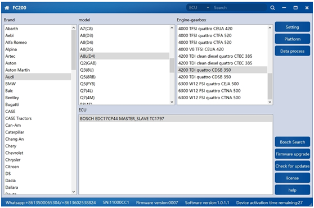Select model Q2(GAB)
Screen dimensions: 314x208
point(124,63)
